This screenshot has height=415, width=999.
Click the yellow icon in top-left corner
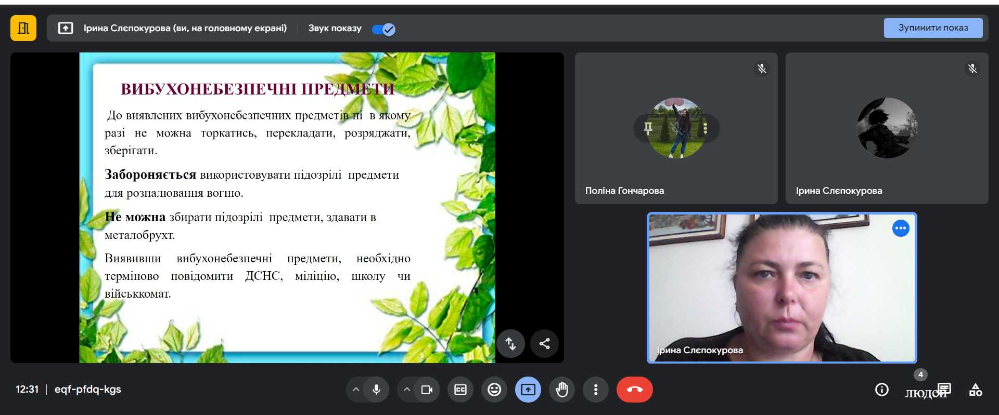click(x=23, y=28)
